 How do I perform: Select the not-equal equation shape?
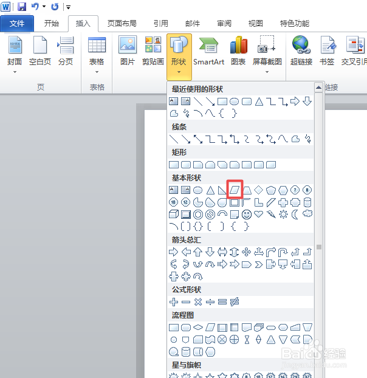[235, 302]
